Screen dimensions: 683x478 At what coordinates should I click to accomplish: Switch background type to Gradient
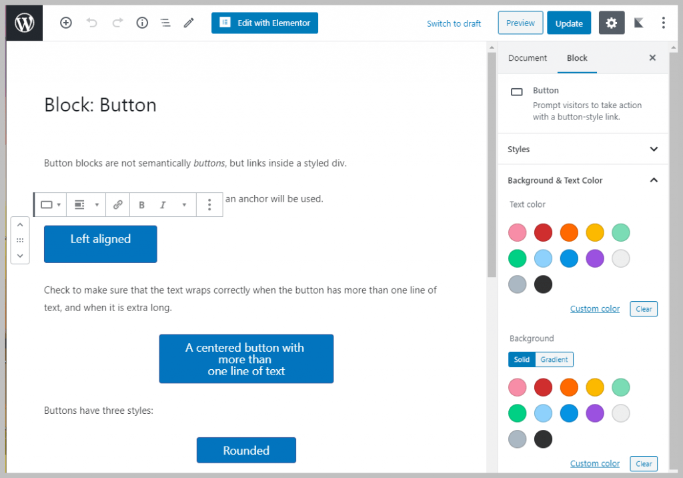pos(554,359)
